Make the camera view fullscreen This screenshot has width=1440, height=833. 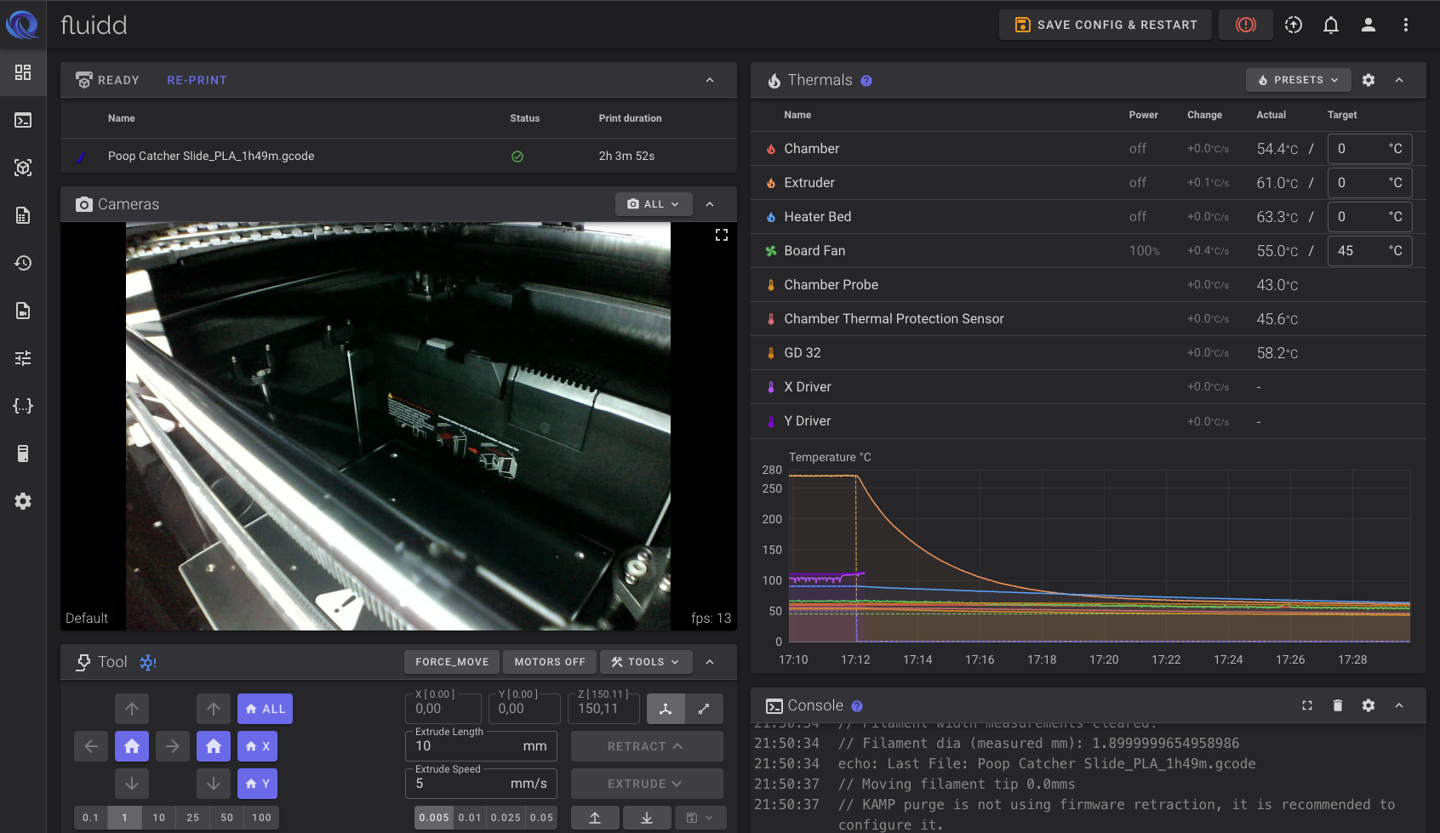(x=721, y=235)
